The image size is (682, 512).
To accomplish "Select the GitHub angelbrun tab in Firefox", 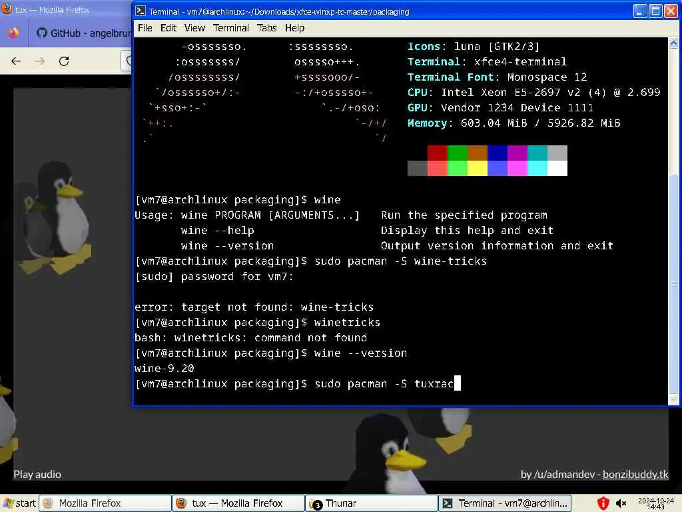I will click(x=83, y=33).
